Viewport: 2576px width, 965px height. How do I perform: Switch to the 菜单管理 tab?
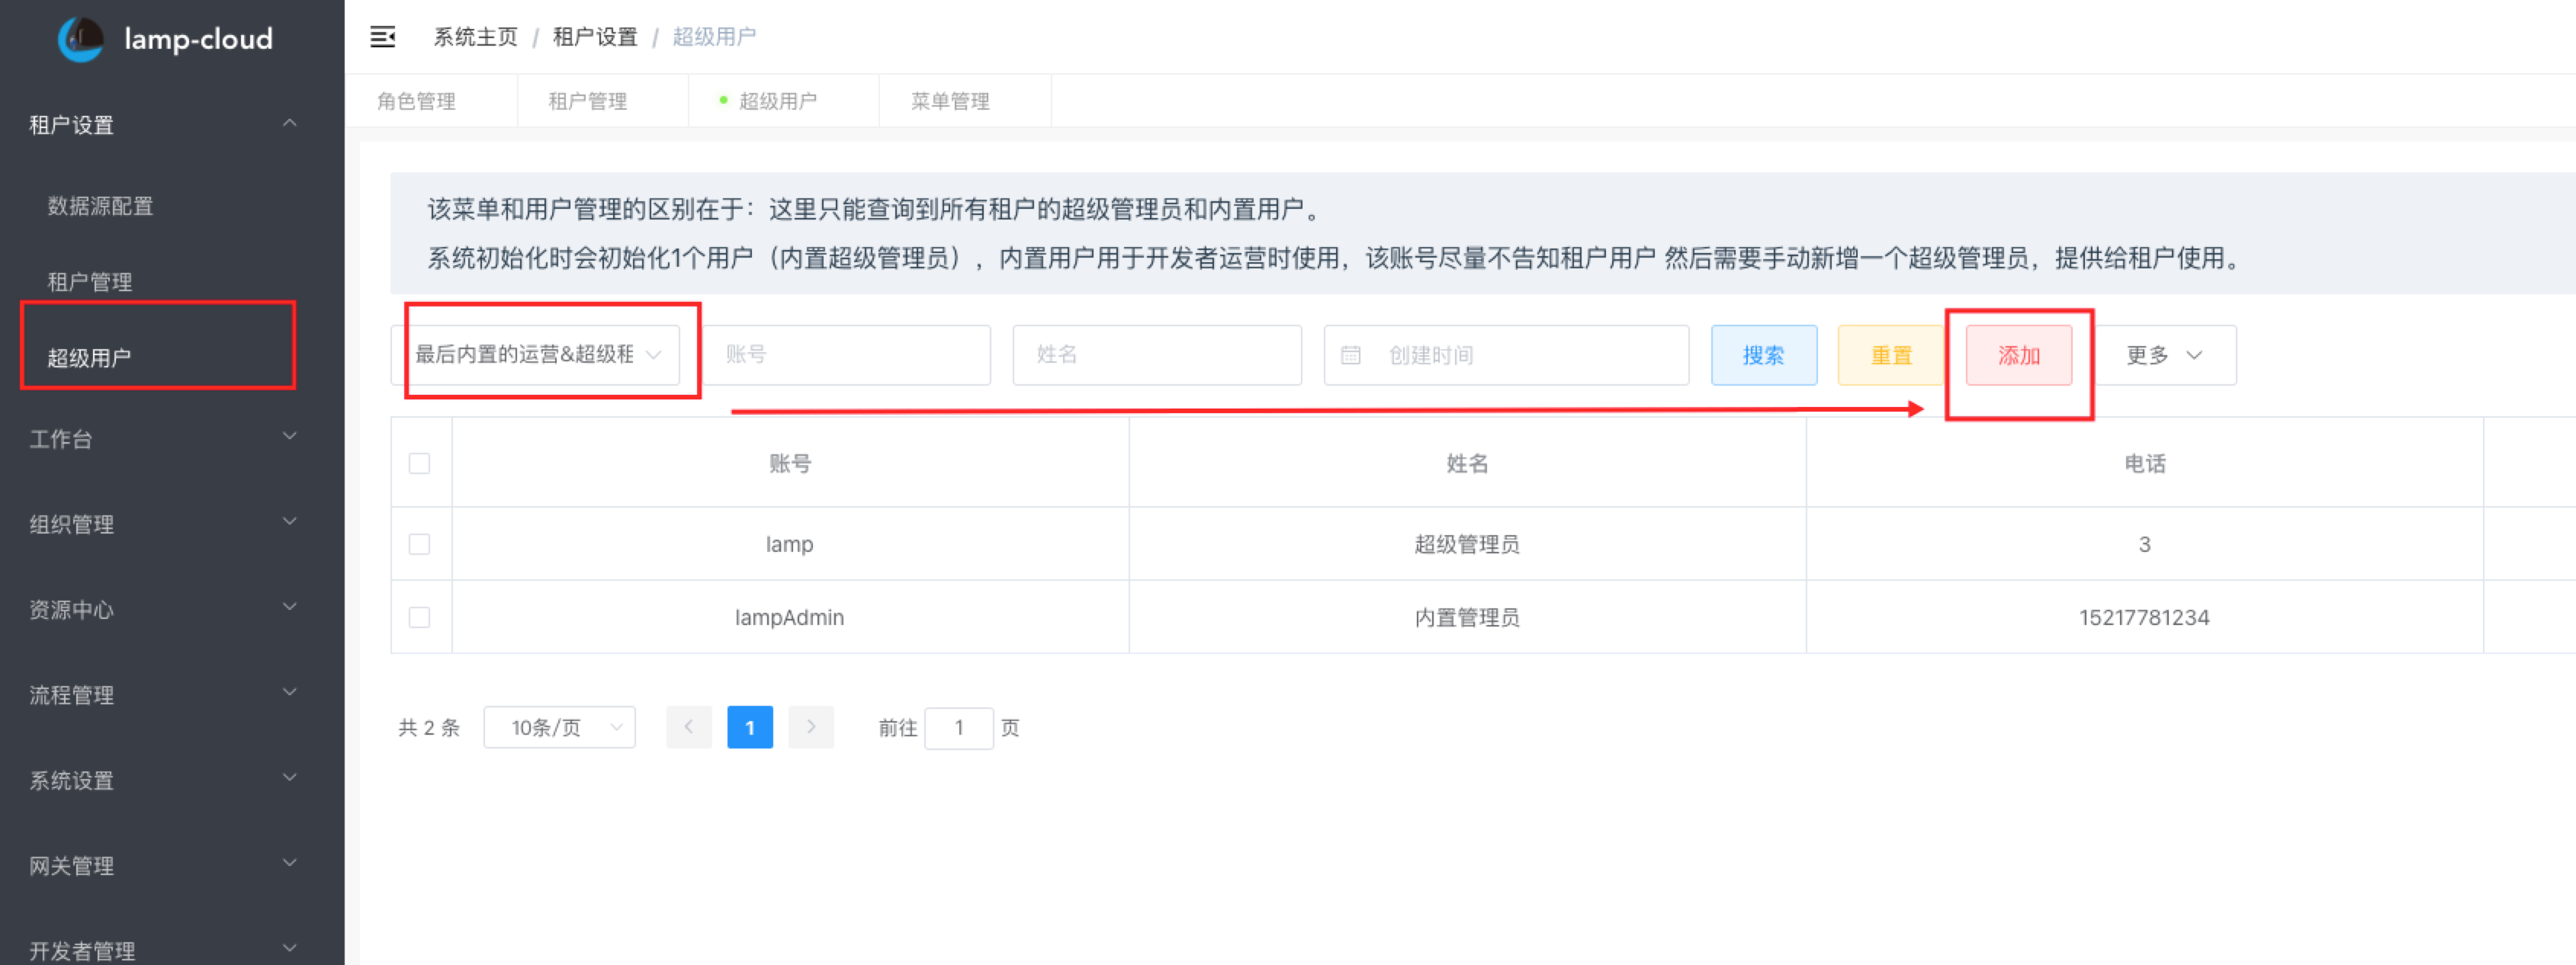click(x=948, y=100)
